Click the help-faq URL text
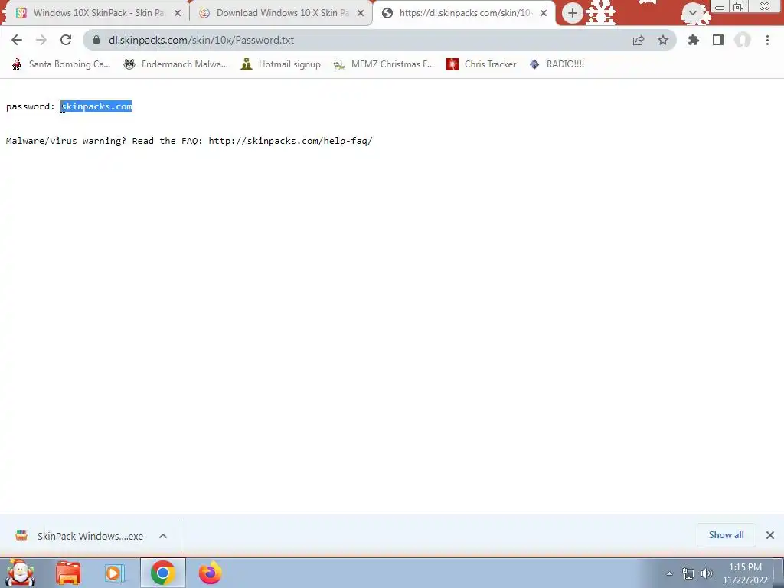The height and width of the screenshot is (588, 784). (290, 141)
